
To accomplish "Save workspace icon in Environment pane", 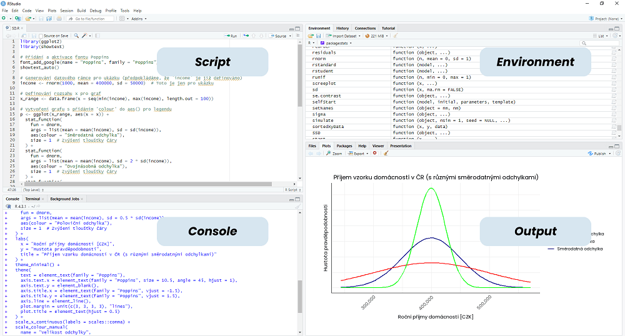I will [319, 36].
